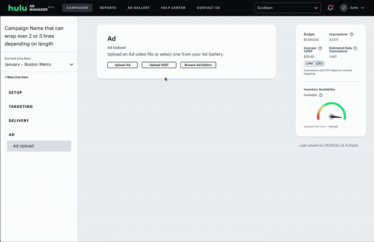Open the notifications bell

[x=330, y=7]
